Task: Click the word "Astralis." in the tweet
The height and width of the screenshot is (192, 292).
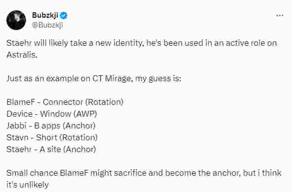Action: [x=22, y=55]
